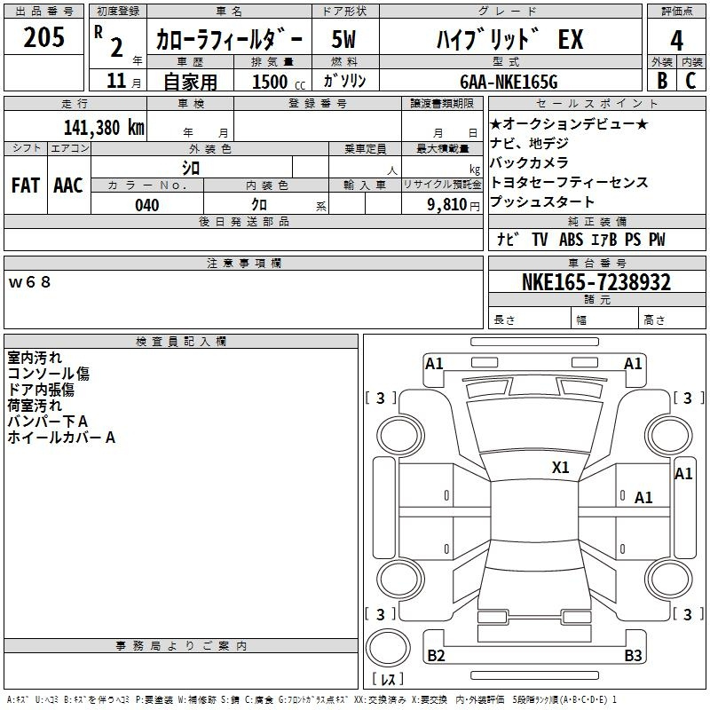Select the FAT shift type cell
Viewport: 710px width, 710px height.
tap(25, 185)
